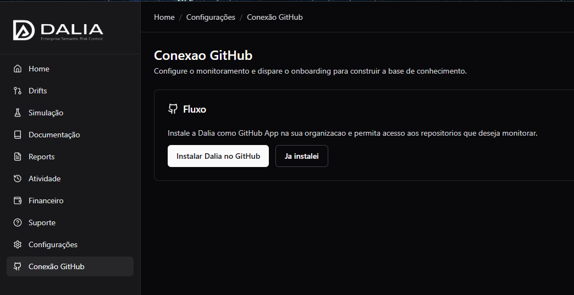Click the Configurações breadcrumb link
The image size is (574, 295).
(x=211, y=17)
